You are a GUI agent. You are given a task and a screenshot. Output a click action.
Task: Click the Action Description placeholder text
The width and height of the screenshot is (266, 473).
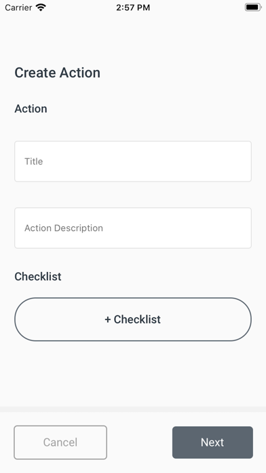click(64, 228)
